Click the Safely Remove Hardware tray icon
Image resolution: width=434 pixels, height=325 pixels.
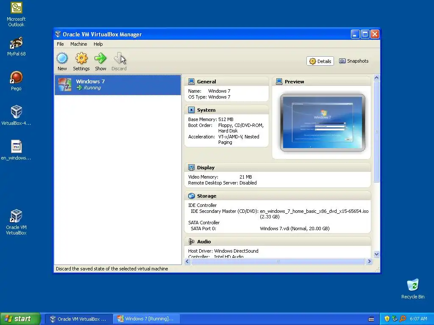[x=395, y=319]
